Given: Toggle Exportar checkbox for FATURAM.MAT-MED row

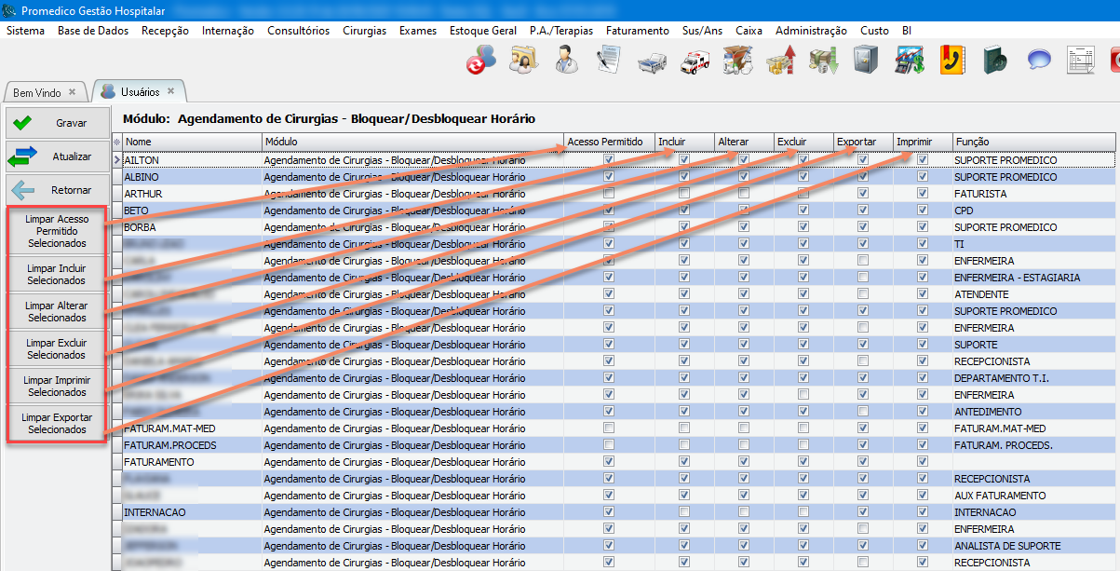Looking at the screenshot, I should point(863,428).
